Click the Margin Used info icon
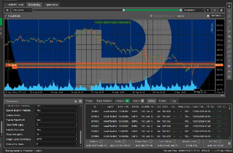 pyautogui.click(x=151, y=141)
